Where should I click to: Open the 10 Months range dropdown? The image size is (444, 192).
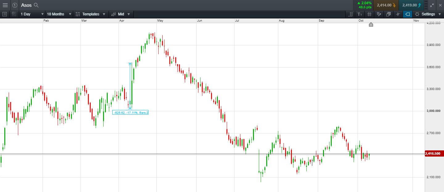coord(59,14)
